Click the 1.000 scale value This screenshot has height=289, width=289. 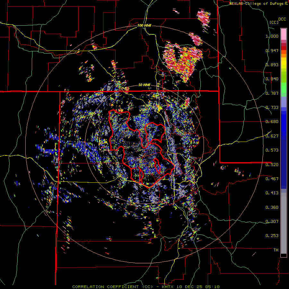272,36
